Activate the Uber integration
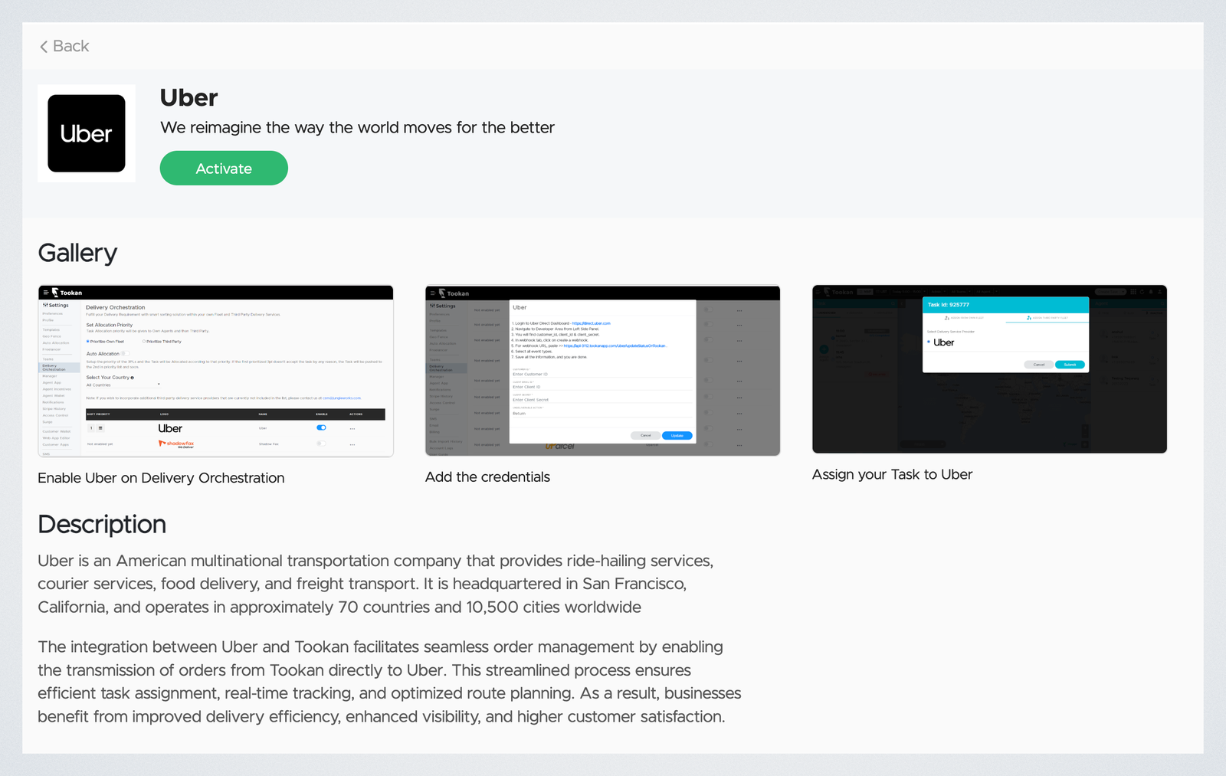The image size is (1226, 776). click(224, 168)
